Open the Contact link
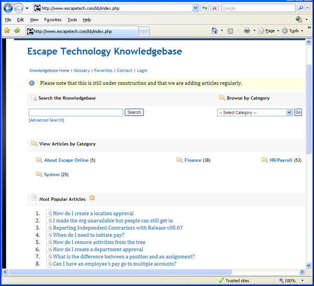Viewport: 314px width, 286px height. [125, 71]
